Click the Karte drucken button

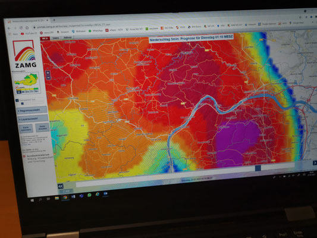(x=42, y=127)
